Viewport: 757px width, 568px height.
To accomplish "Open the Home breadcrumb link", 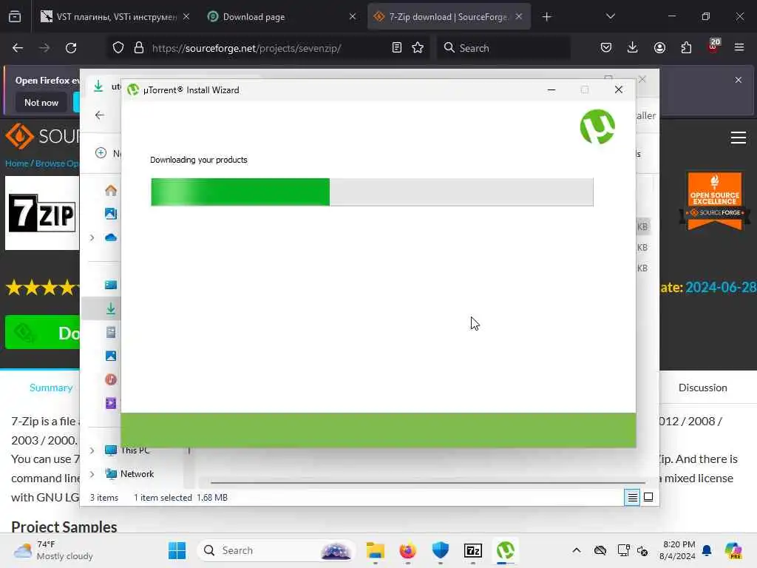I will [16, 163].
